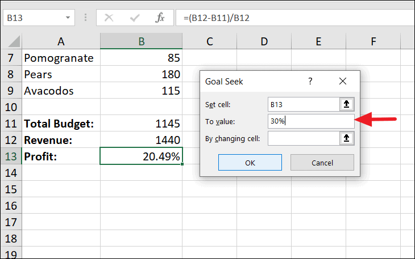The width and height of the screenshot is (415, 259).
Task: Click the By changing cell range selector icon
Action: coord(346,138)
